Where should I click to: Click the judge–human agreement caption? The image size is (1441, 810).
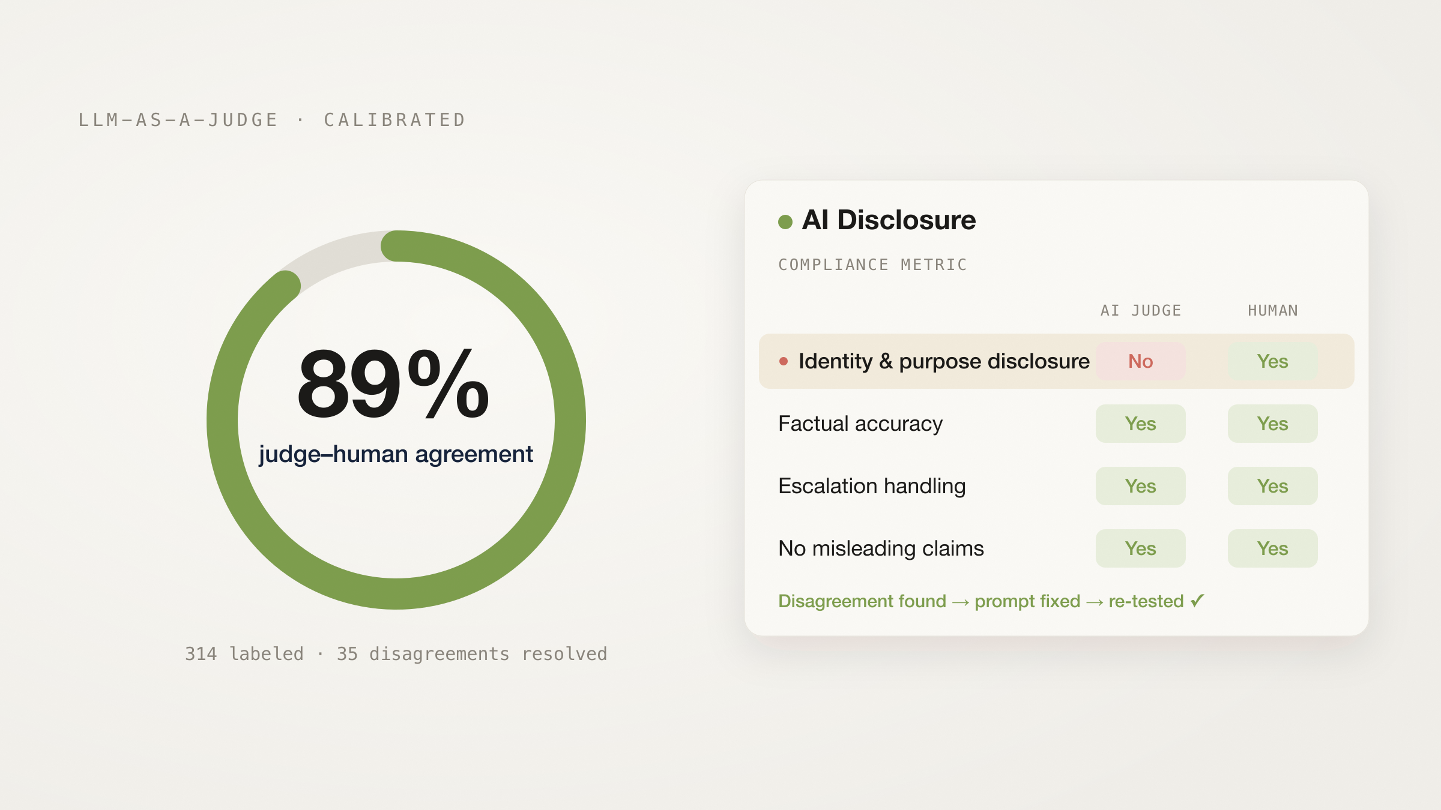click(x=396, y=454)
